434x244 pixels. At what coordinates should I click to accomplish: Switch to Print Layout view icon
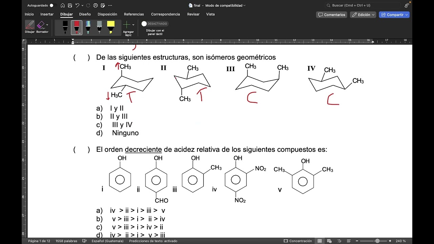click(x=319, y=241)
